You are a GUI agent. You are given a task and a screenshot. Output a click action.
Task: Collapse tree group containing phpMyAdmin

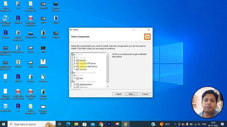point(72,81)
